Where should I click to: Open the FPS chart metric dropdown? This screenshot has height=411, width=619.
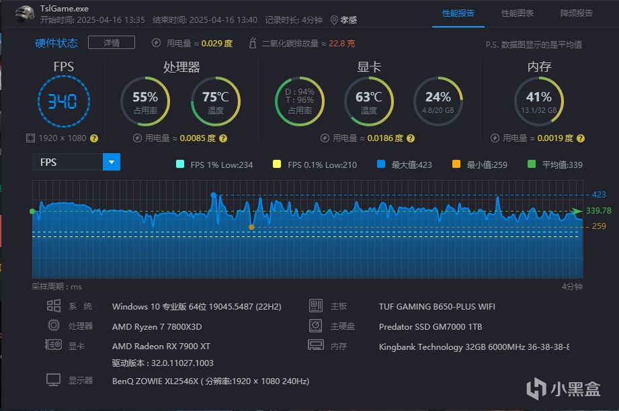pos(77,162)
